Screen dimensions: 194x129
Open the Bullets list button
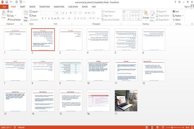point(75,13)
